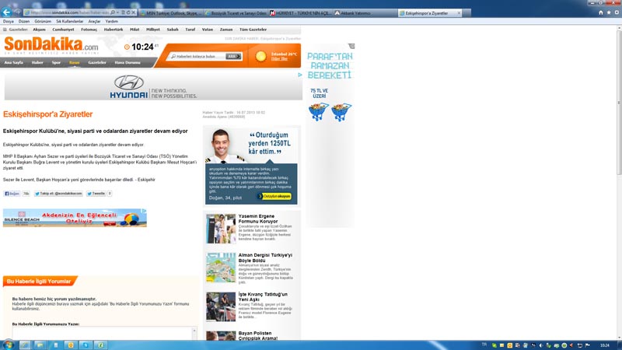622x350 pixels.
Task: Open Internet Explorer from the taskbar
Action: (25, 345)
